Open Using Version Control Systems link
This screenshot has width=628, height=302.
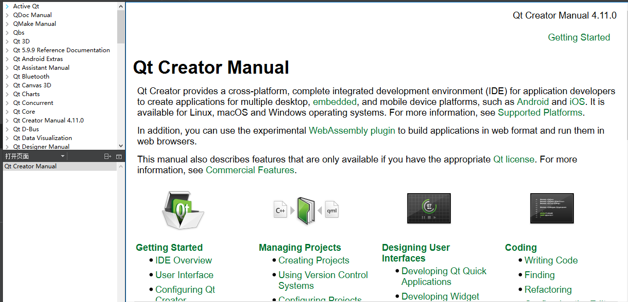click(x=323, y=281)
